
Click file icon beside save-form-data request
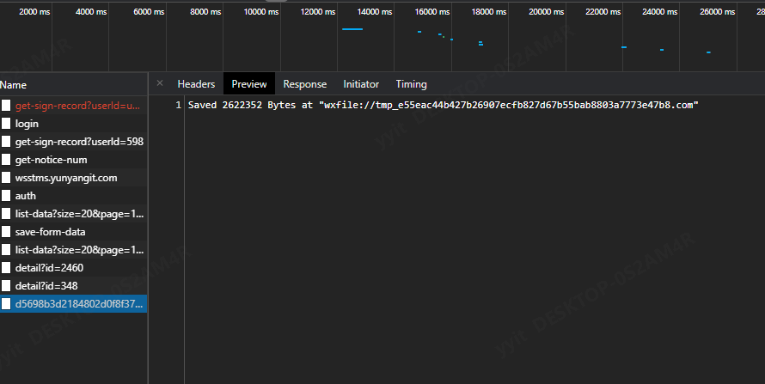pyautogui.click(x=6, y=232)
